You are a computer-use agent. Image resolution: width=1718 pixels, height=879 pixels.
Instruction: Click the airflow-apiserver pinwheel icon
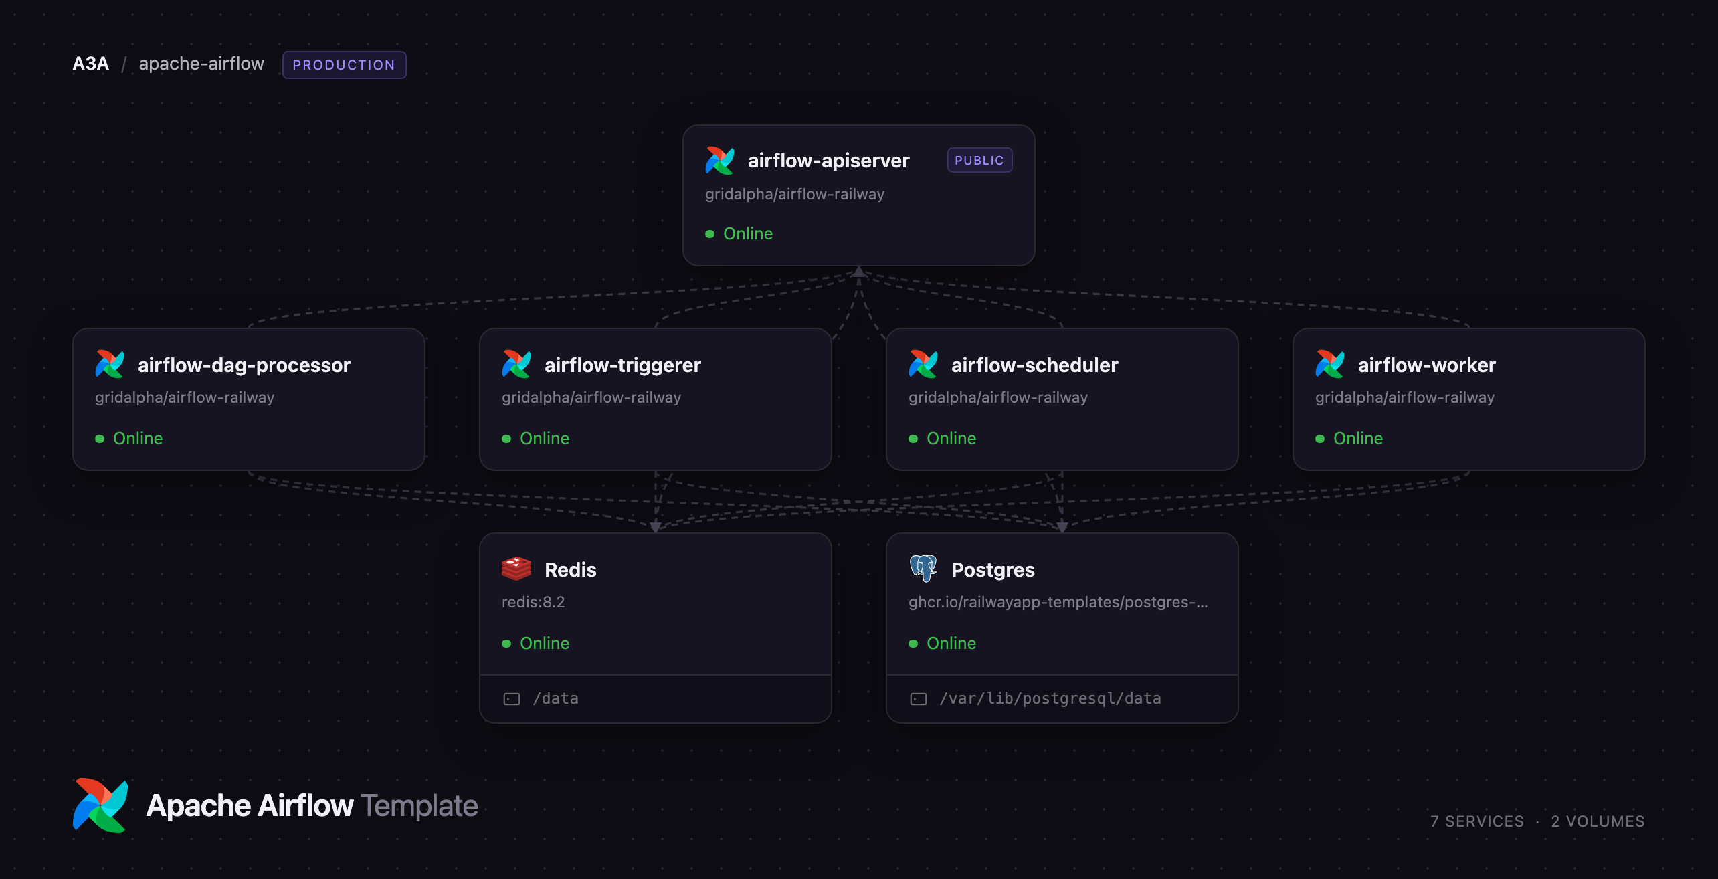click(x=720, y=161)
